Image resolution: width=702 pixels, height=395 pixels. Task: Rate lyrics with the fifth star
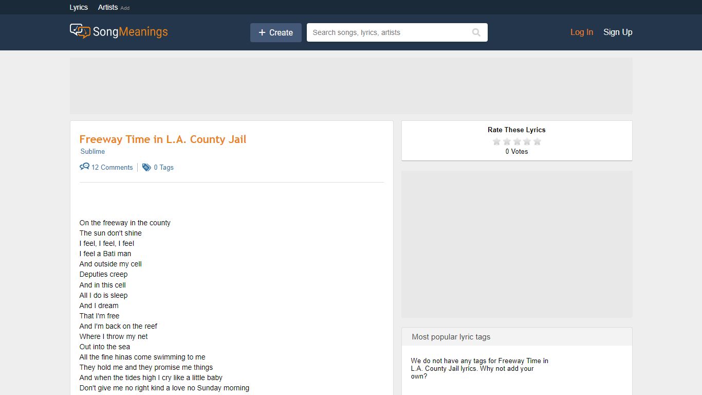pos(537,141)
